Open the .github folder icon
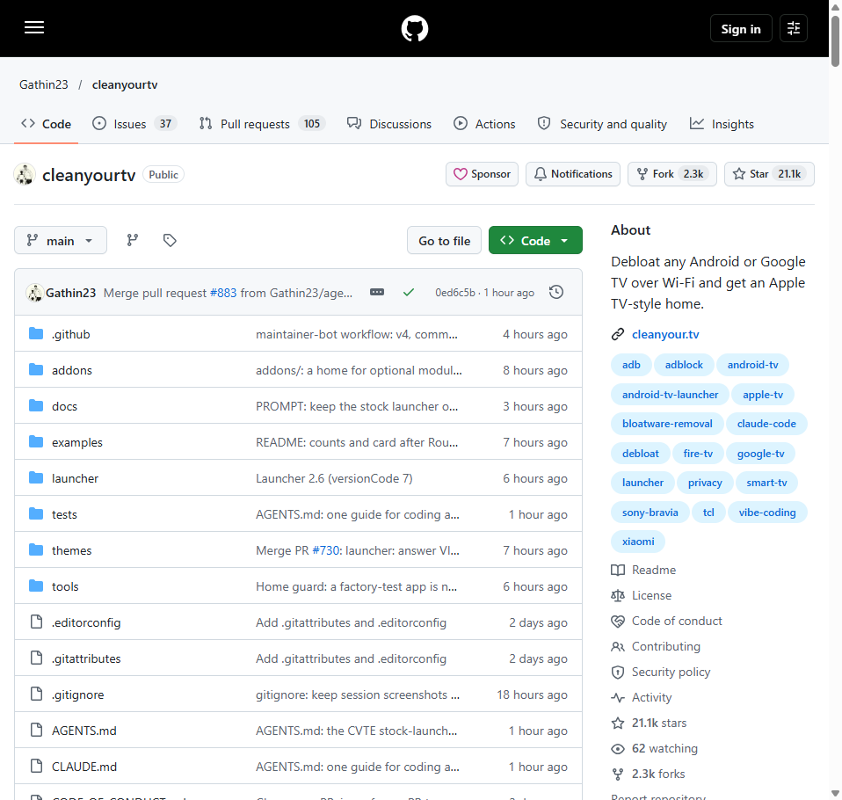This screenshot has width=842, height=800. 36,334
